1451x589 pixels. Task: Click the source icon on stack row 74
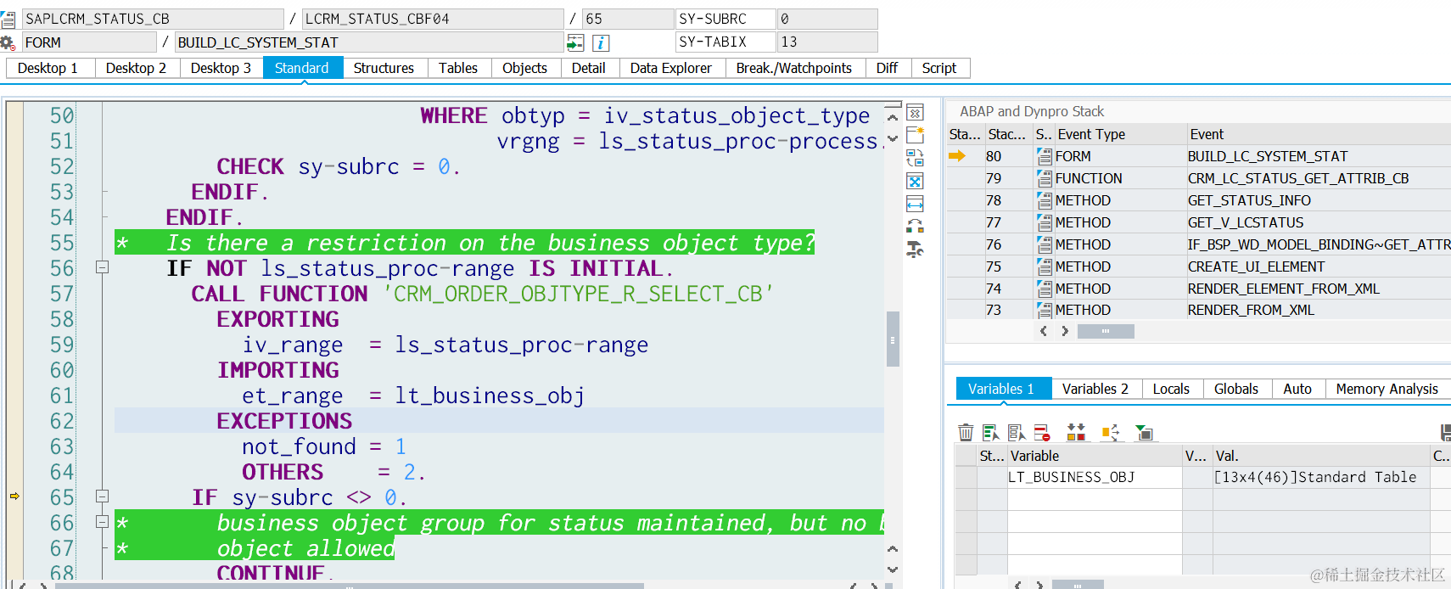coord(1045,289)
